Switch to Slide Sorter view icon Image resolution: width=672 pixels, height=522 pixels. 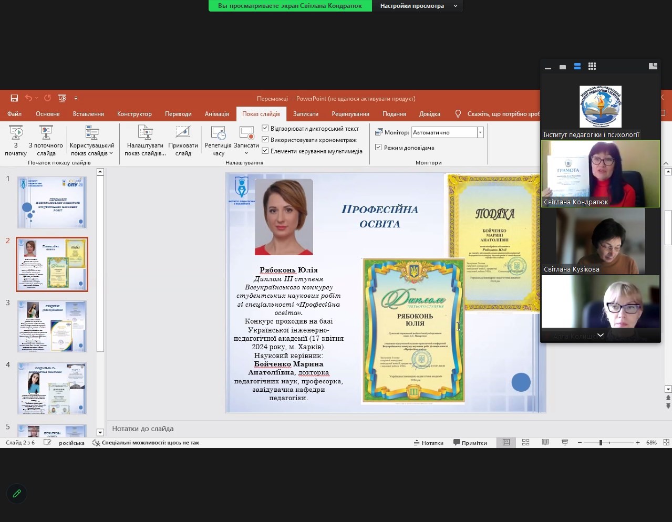point(525,443)
